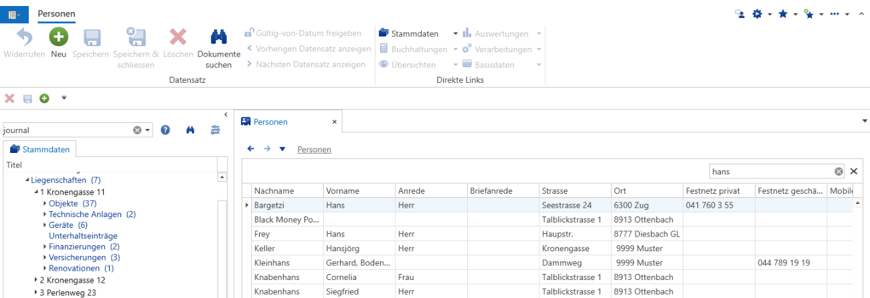The image size is (870, 298).
Task: Select Versicherungen (3) tree item
Action: [84, 257]
